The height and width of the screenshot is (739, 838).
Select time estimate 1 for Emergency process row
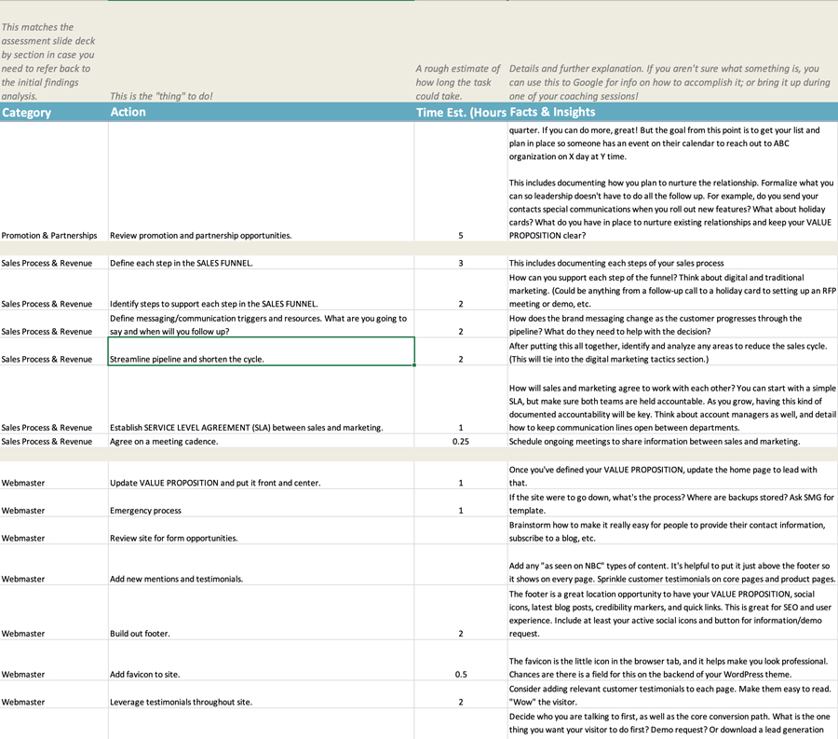point(461,503)
